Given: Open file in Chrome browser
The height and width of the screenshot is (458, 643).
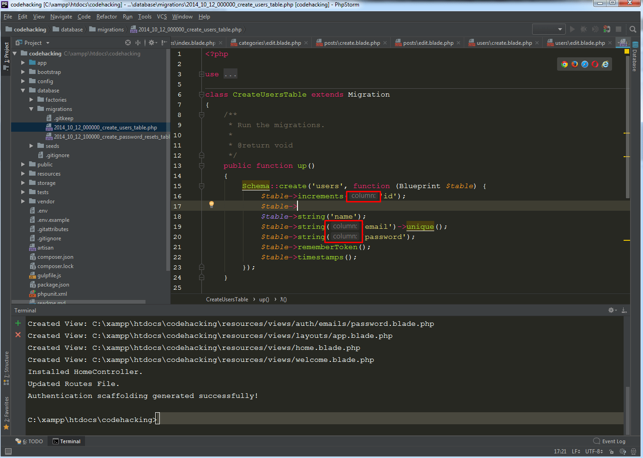Looking at the screenshot, I should point(564,64).
